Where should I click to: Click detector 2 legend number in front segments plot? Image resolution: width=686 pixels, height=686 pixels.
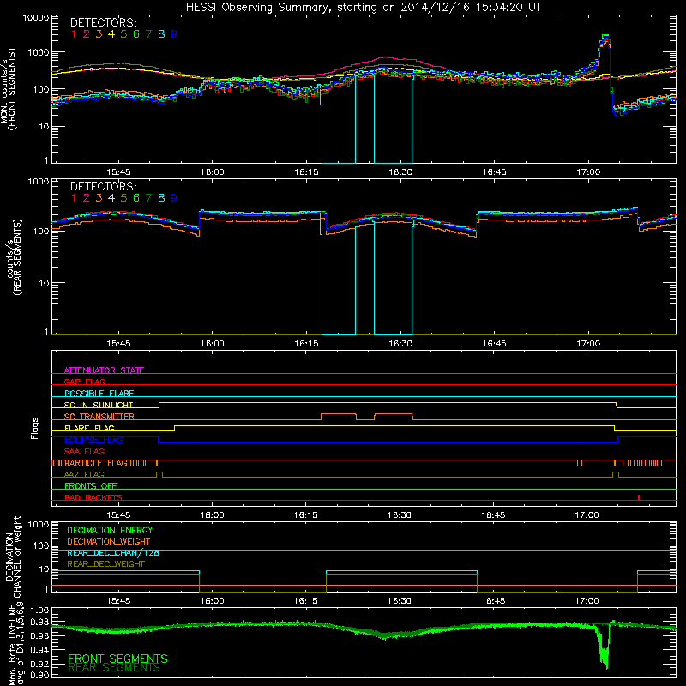(87, 33)
